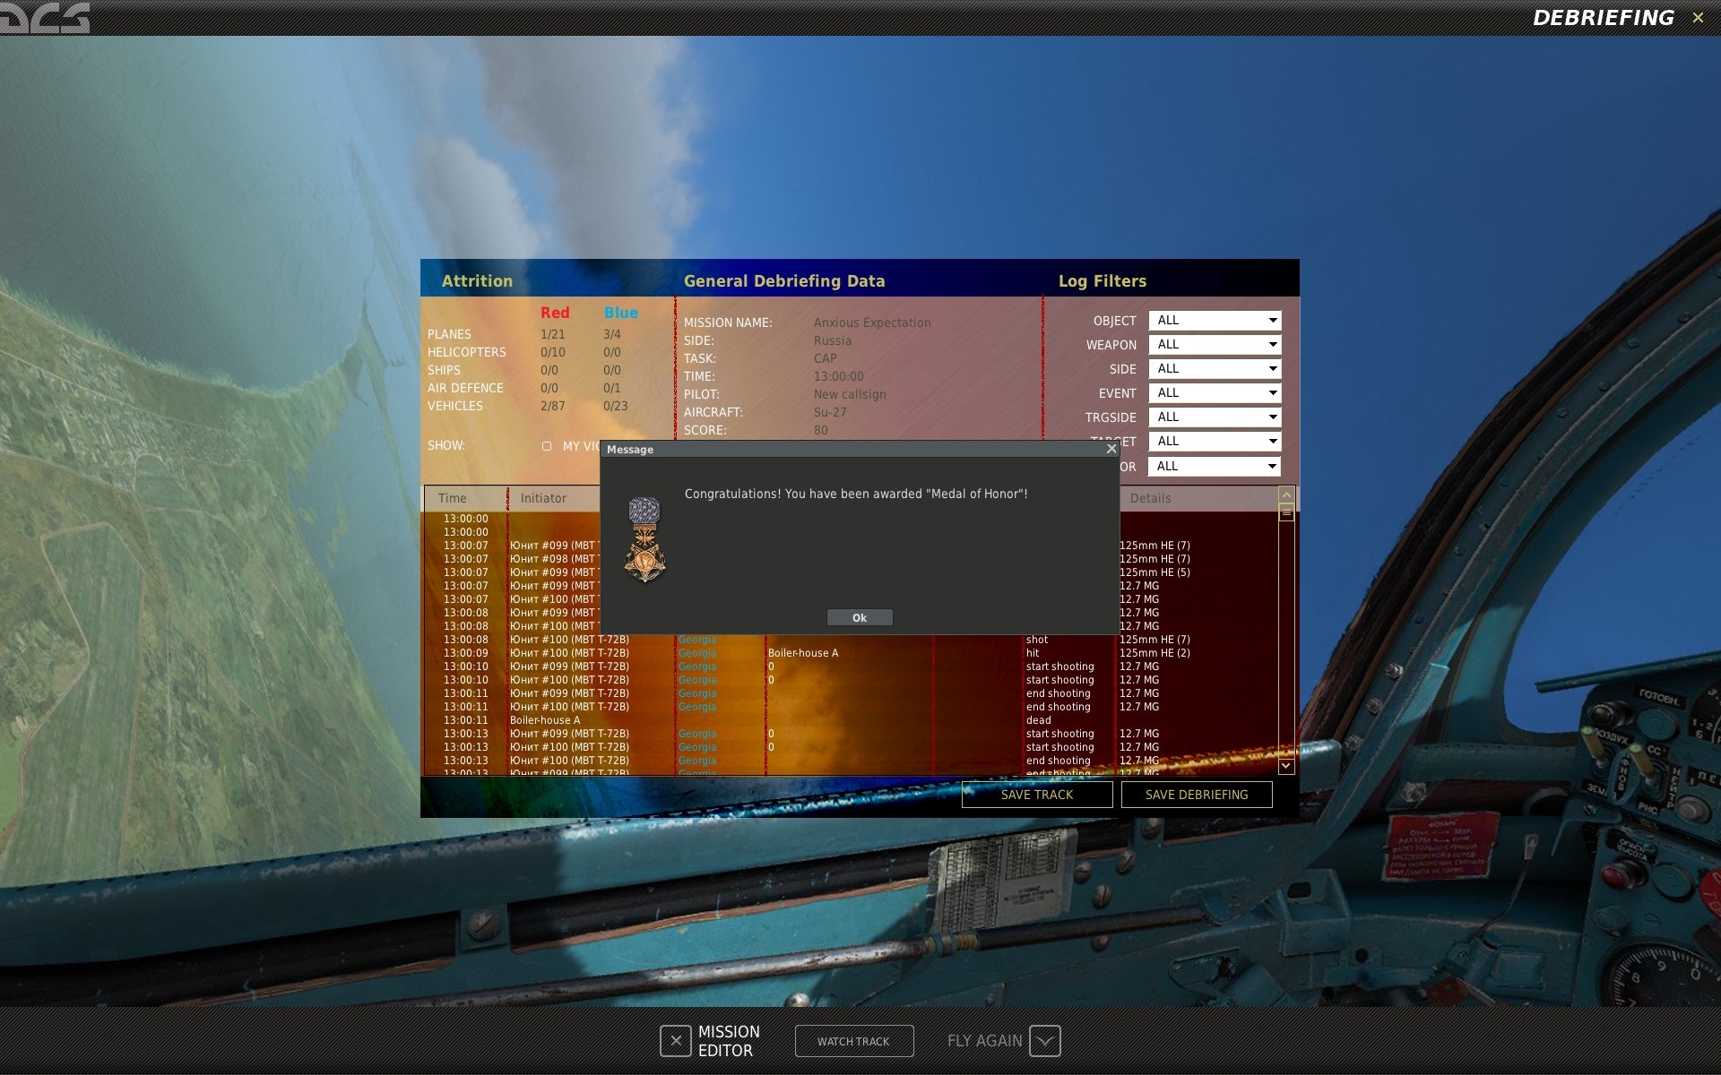Click the Mission Editor X icon

pos(676,1041)
